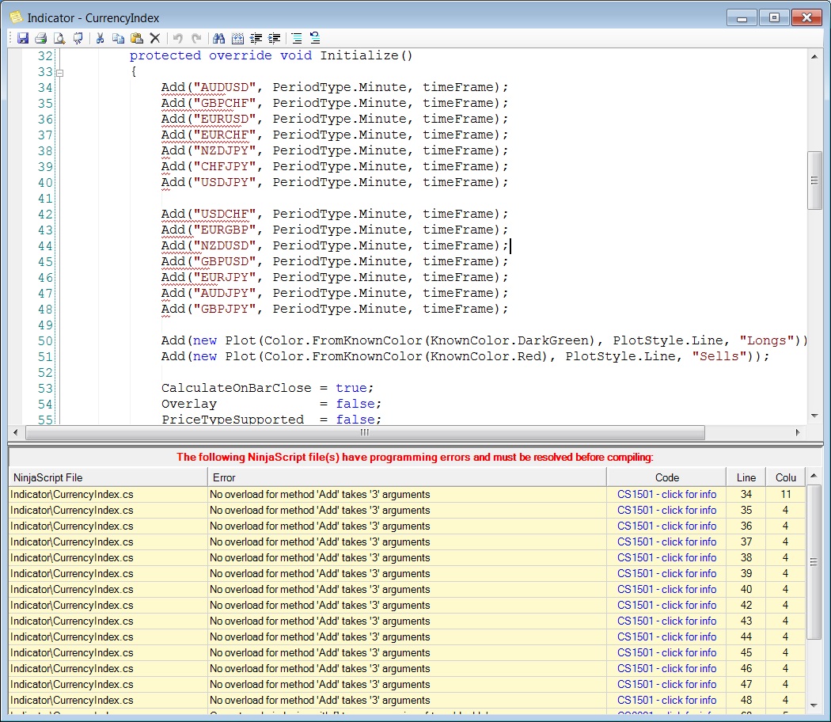Click the Indicator - CurrencyIndex window icon
Image resolution: width=831 pixels, height=722 pixels.
pyautogui.click(x=17, y=17)
